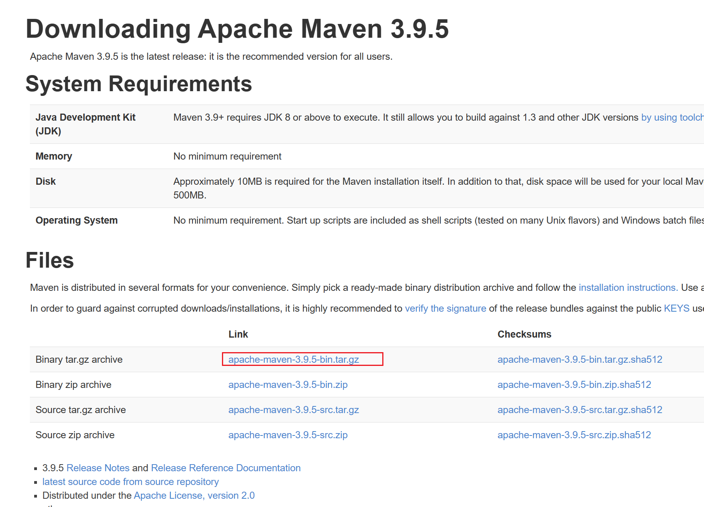This screenshot has width=704, height=507.
Task: Open the 3.9.5 Release Notes
Action: (98, 468)
